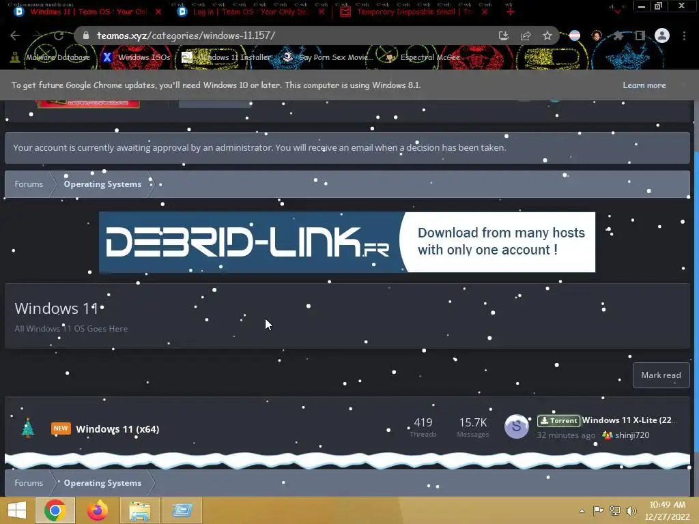The width and height of the screenshot is (699, 524).
Task: Go to Forums in top breadcrumb
Action: pyautogui.click(x=29, y=184)
